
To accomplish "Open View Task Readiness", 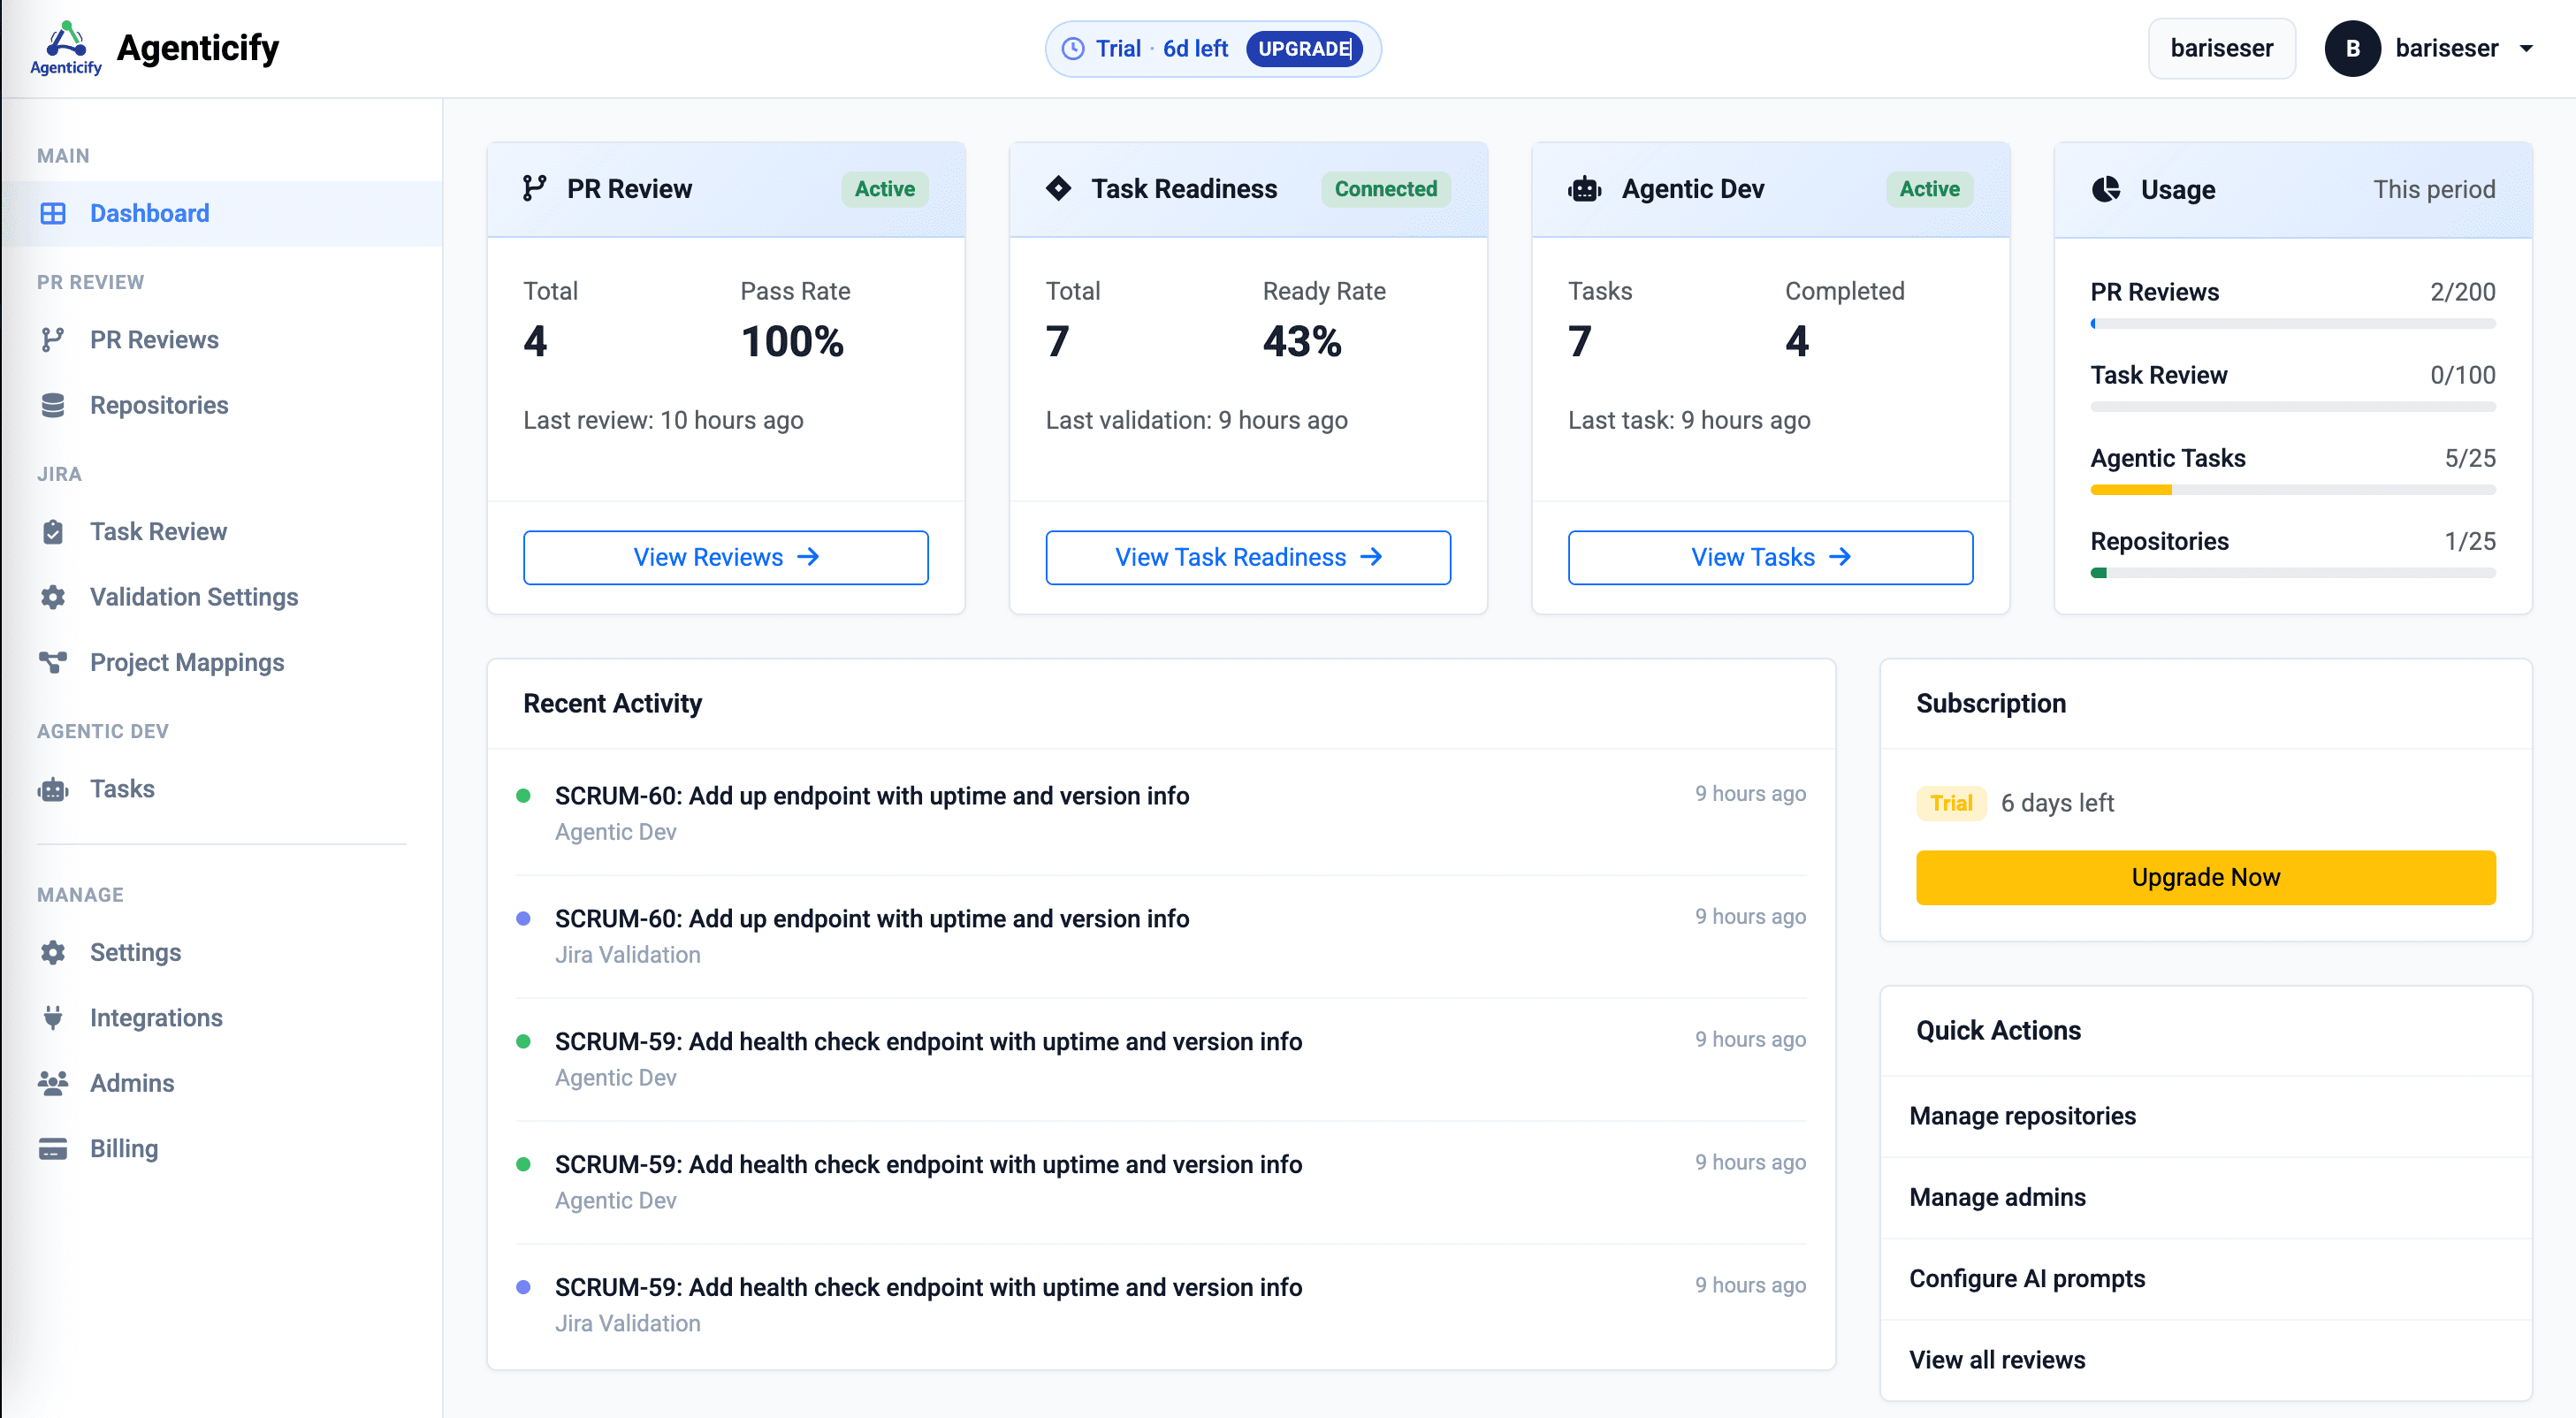I will (1247, 557).
